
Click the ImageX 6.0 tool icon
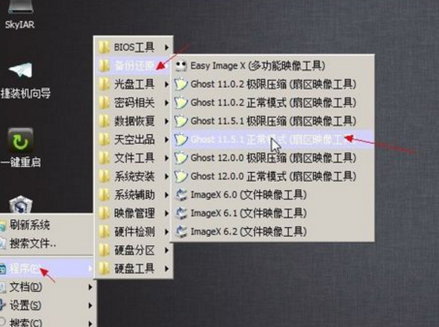click(x=181, y=195)
